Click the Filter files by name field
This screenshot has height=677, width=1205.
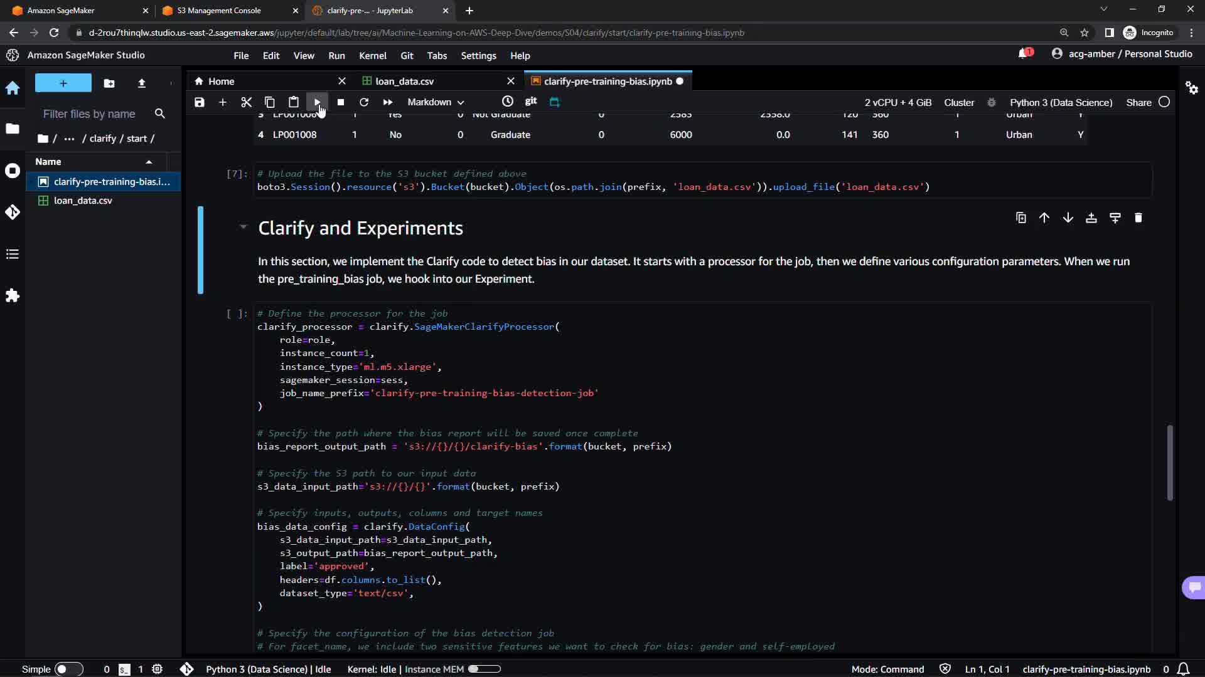point(89,114)
